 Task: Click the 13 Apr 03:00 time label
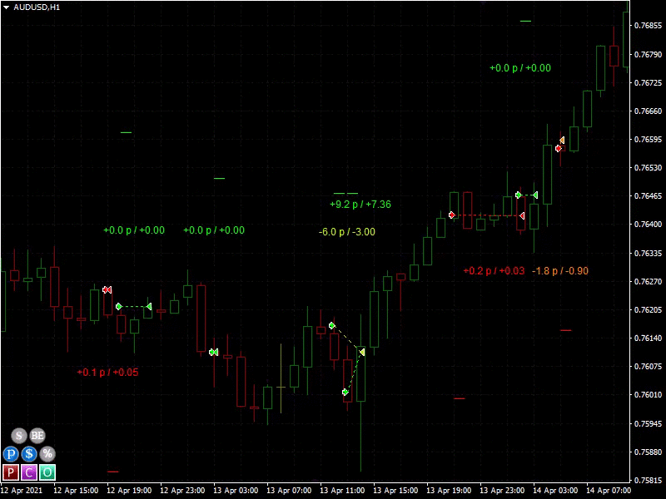[236, 491]
